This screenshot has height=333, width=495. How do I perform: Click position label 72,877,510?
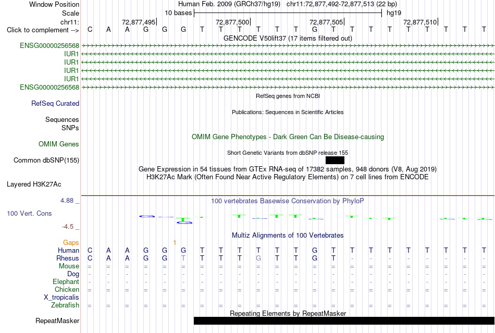pyautogui.click(x=420, y=22)
